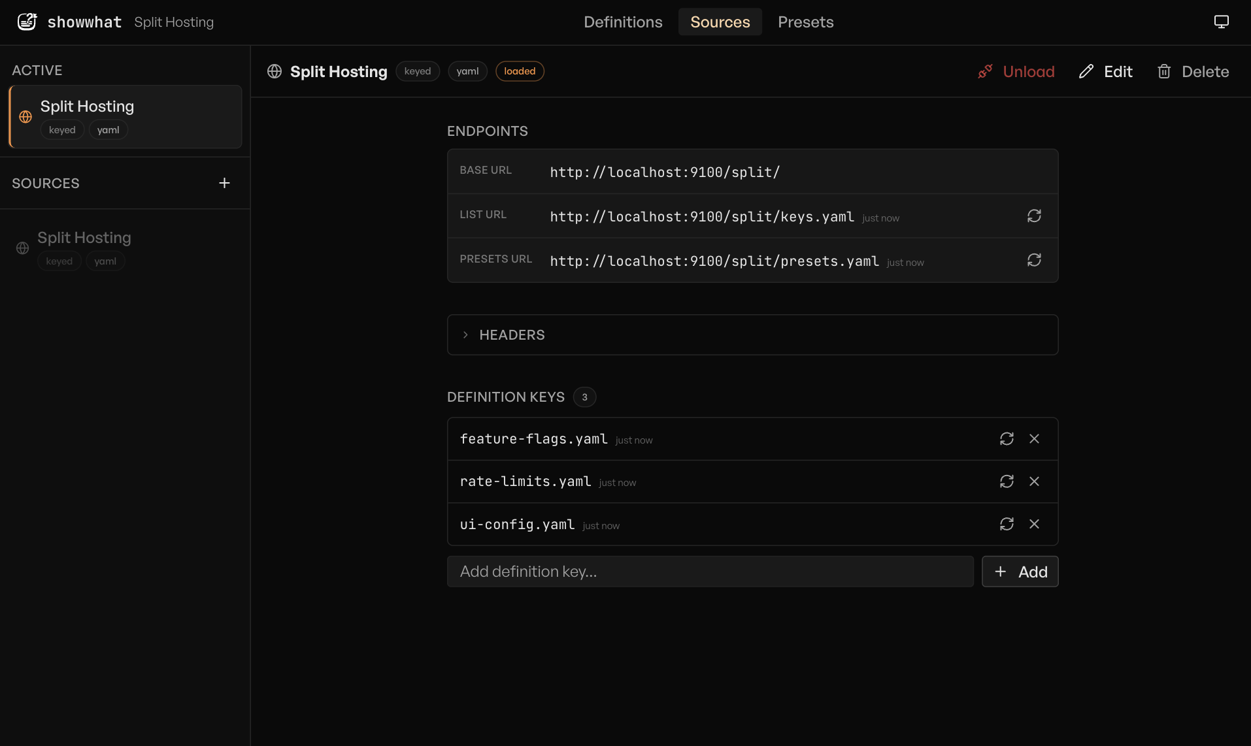Click the globe icon beside Split Hosting title

click(x=275, y=71)
